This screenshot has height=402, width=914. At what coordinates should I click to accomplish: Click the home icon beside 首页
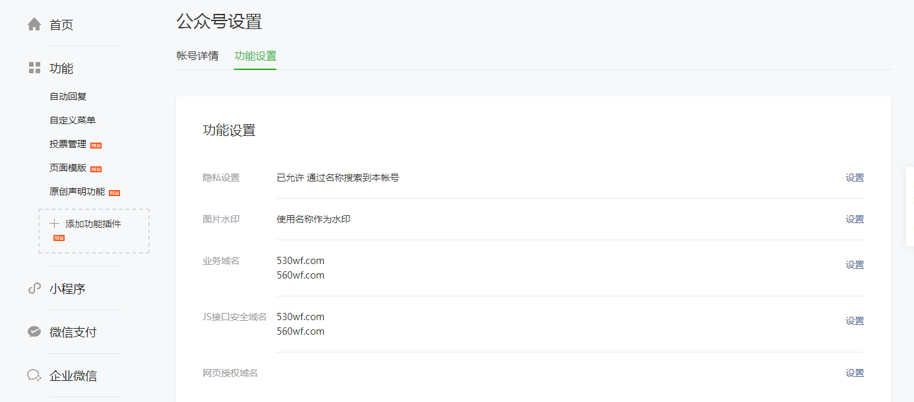(34, 25)
